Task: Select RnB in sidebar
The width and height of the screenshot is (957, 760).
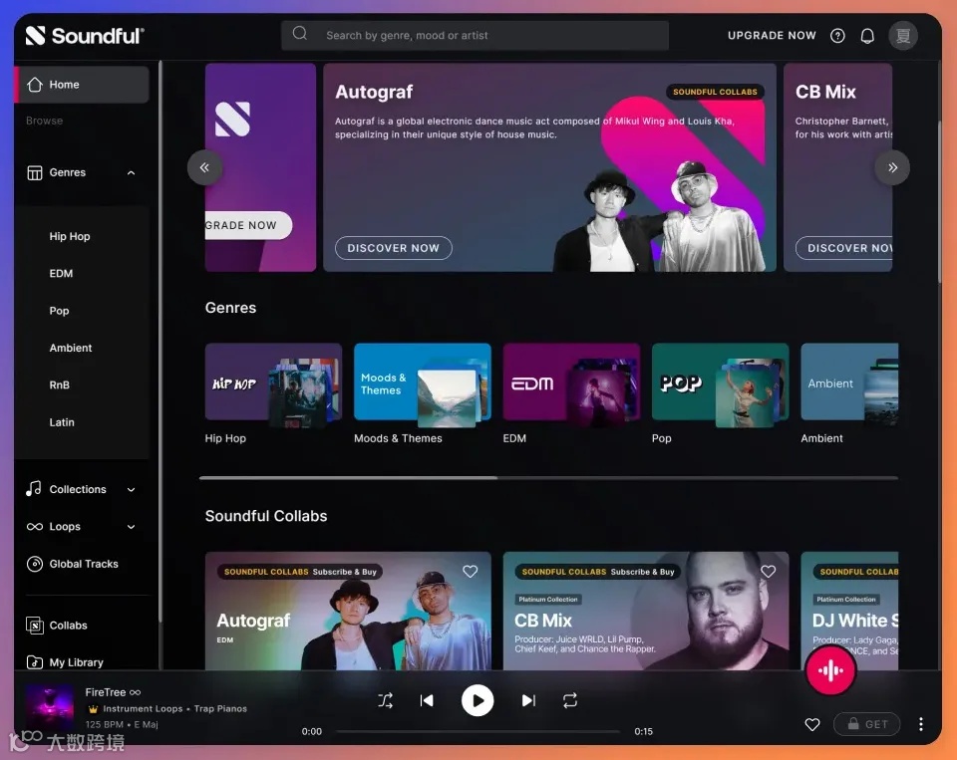Action: pyautogui.click(x=59, y=384)
